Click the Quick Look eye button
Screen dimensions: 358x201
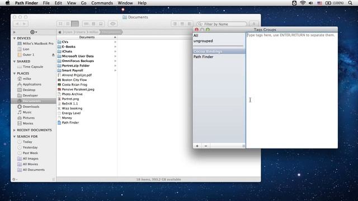pos(113,23)
